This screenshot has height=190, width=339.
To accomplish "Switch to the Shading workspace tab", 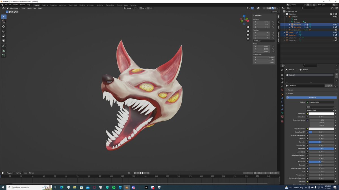I will coord(82,5).
